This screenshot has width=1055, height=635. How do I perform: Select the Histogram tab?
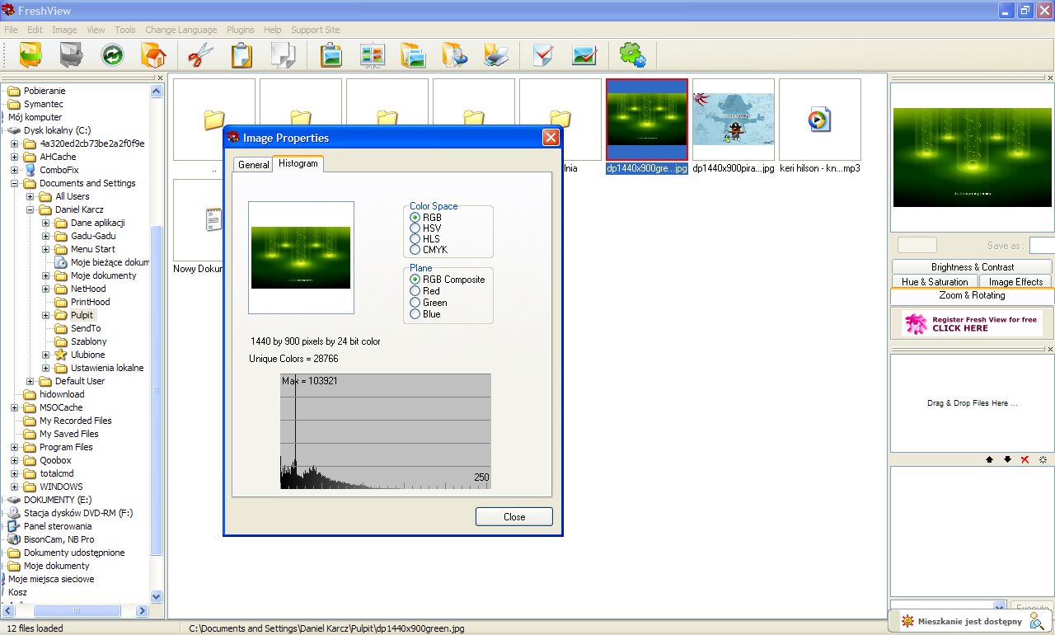click(x=298, y=163)
